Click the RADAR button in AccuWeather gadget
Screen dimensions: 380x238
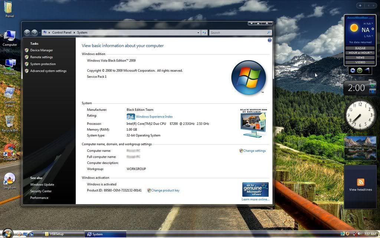click(x=360, y=48)
